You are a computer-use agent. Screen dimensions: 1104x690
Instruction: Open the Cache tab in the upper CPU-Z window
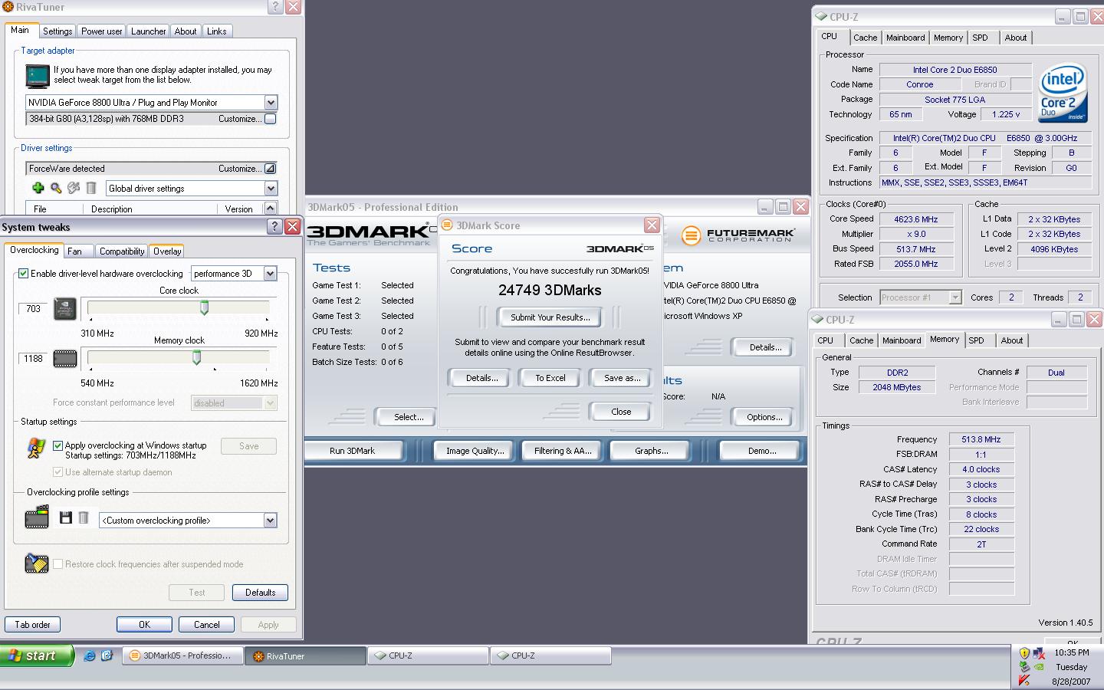866,38
